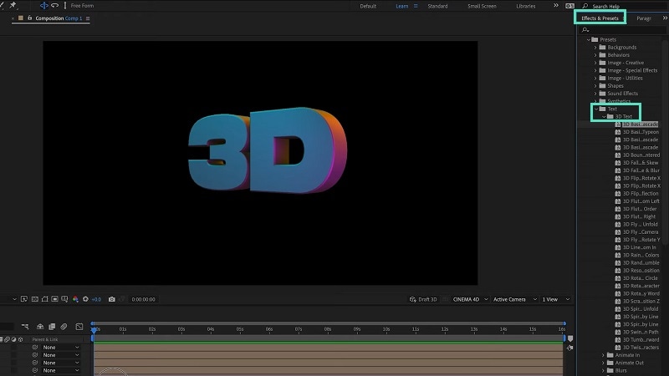Toggle the composition panel lock icon
The width and height of the screenshot is (669, 376).
pyautogui.click(x=30, y=18)
